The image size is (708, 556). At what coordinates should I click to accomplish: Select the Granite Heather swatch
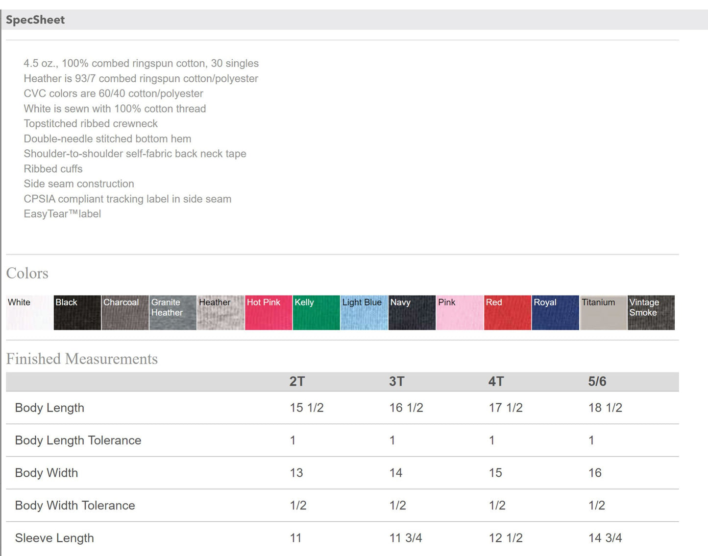[x=172, y=312]
